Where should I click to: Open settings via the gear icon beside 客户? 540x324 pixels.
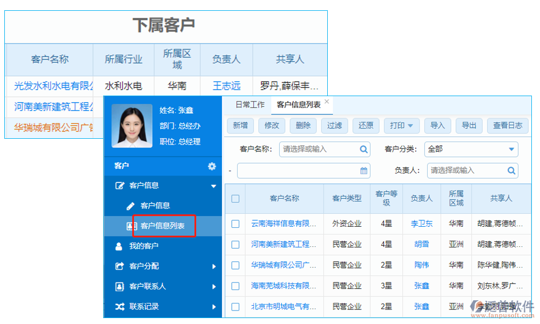tap(212, 165)
